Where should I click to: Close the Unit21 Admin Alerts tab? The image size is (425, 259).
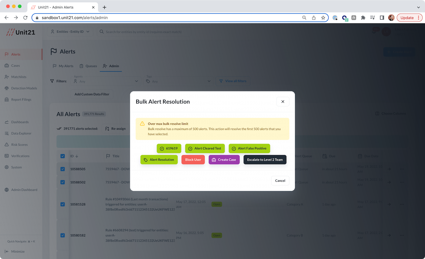[x=93, y=7]
